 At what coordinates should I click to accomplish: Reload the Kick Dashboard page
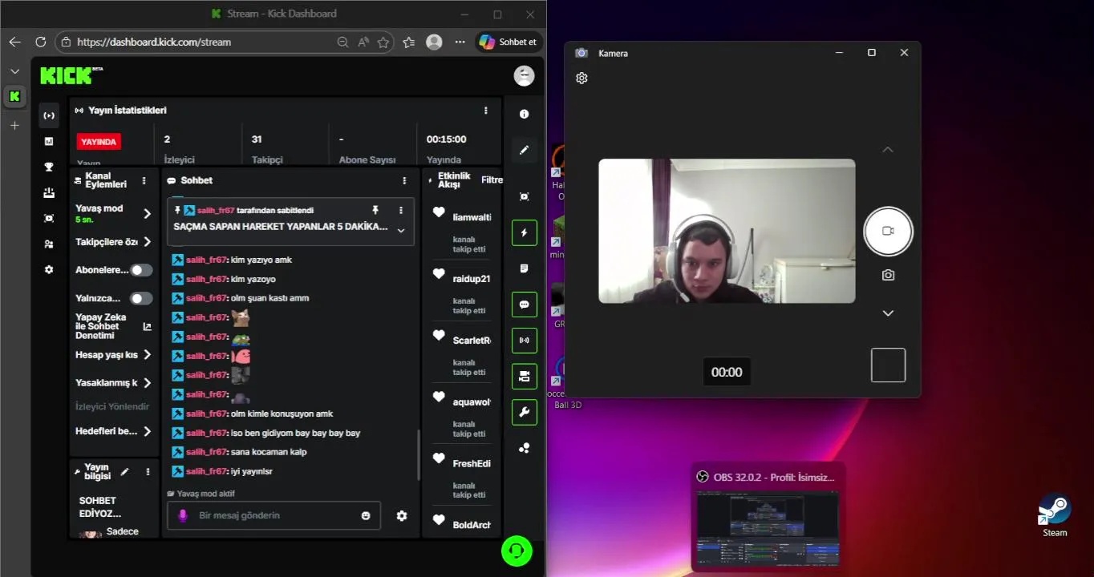pyautogui.click(x=40, y=42)
